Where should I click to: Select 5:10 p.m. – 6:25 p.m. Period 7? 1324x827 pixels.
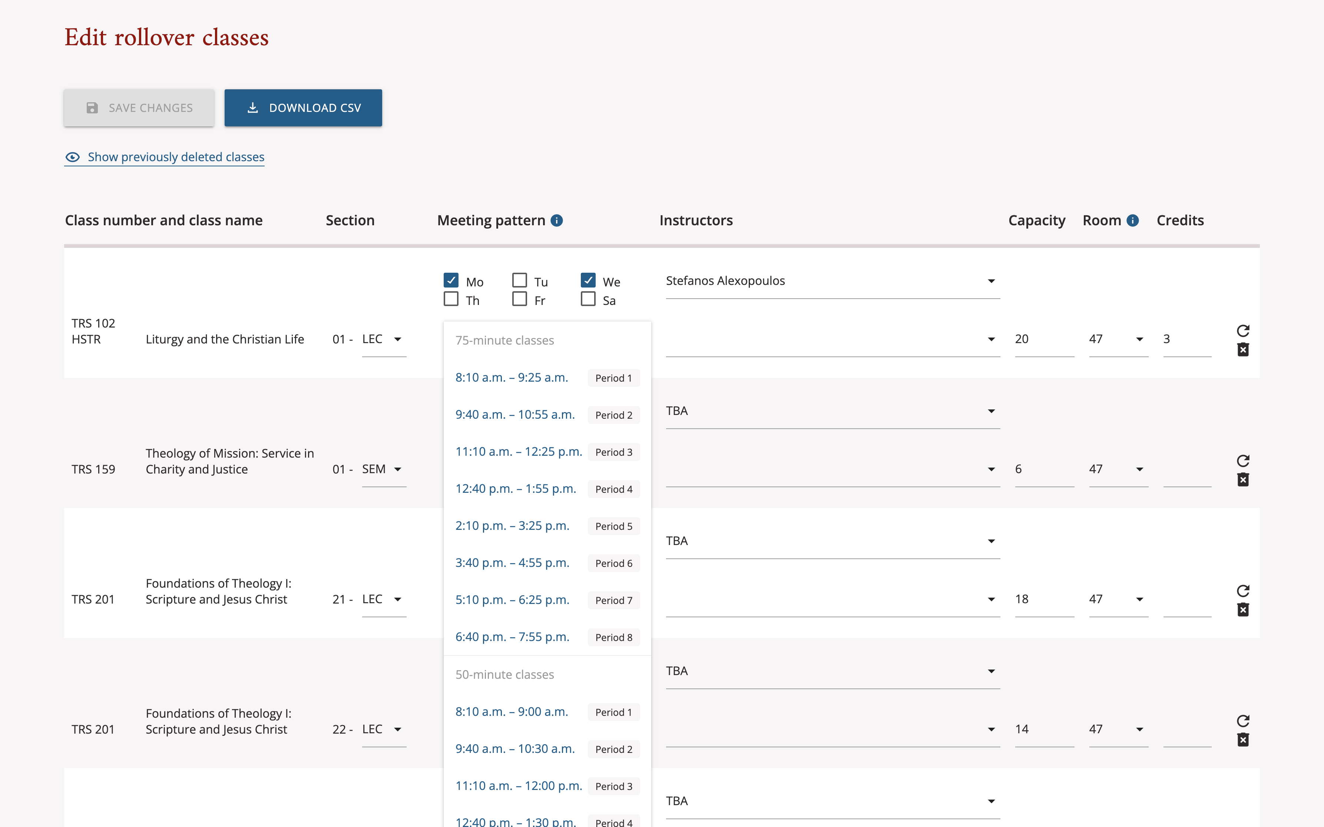(547, 601)
